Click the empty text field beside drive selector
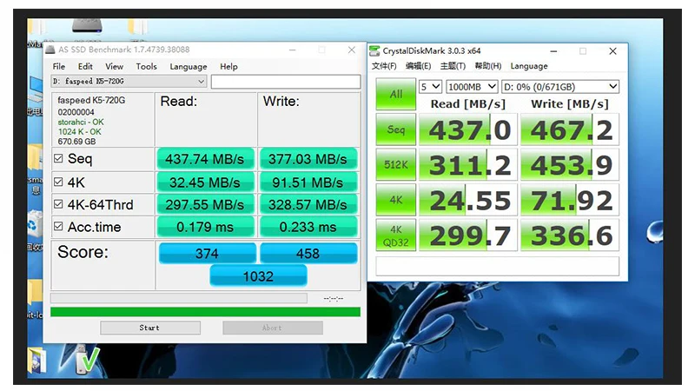The height and width of the screenshot is (391, 695). (x=286, y=82)
